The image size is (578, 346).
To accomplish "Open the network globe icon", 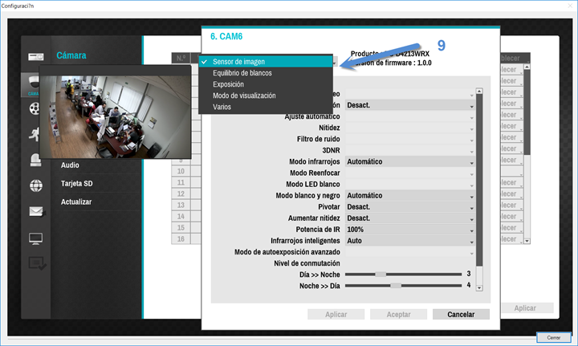I will pyautogui.click(x=36, y=185).
